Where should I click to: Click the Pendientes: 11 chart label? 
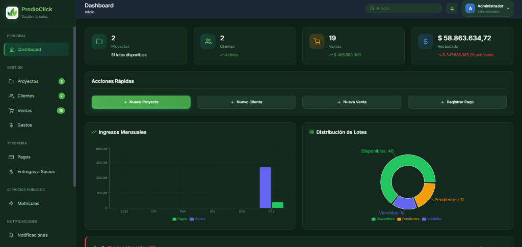(x=449, y=200)
